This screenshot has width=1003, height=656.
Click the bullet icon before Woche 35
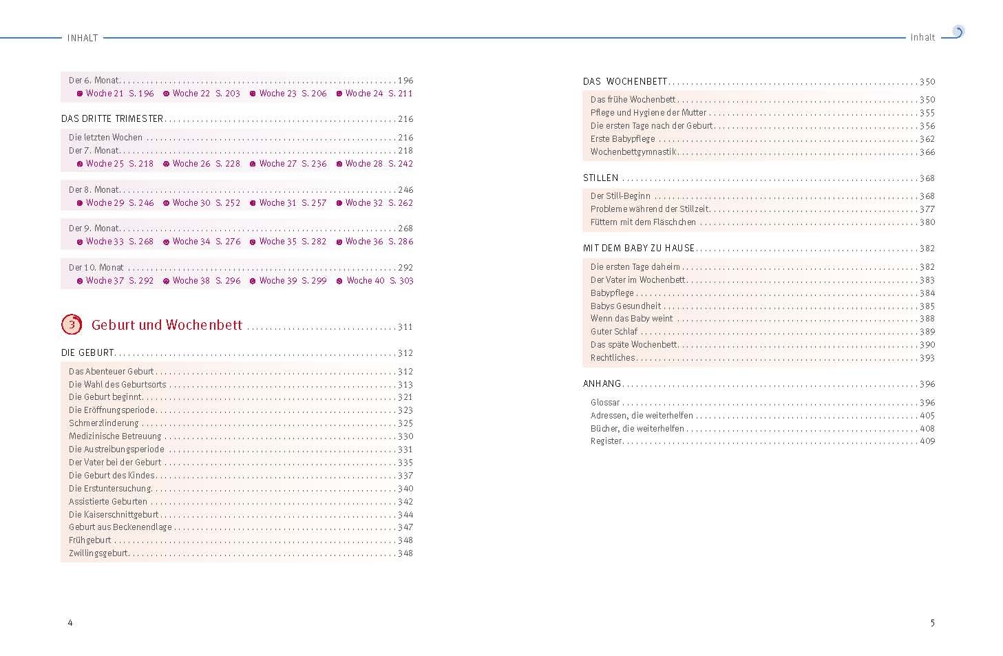pos(253,242)
